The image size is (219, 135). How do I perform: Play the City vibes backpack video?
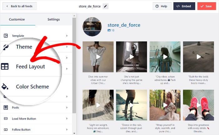165,57
